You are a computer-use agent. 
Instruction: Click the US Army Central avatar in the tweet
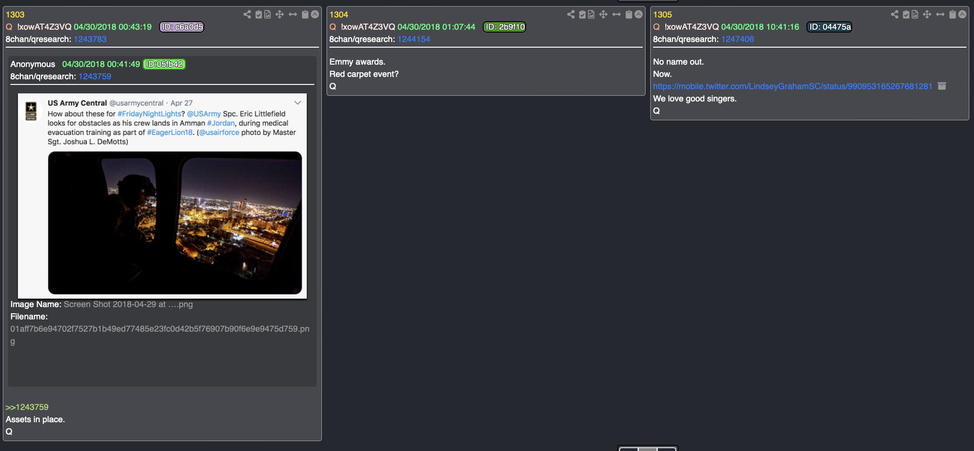[x=31, y=111]
